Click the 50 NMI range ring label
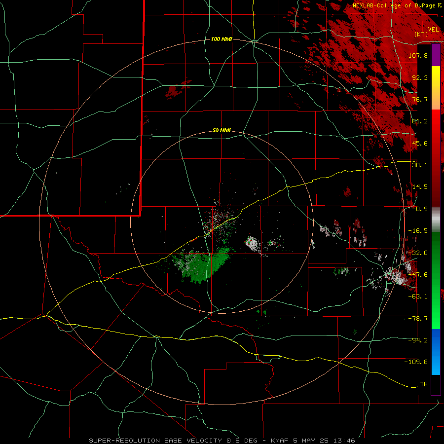 (x=222, y=131)
